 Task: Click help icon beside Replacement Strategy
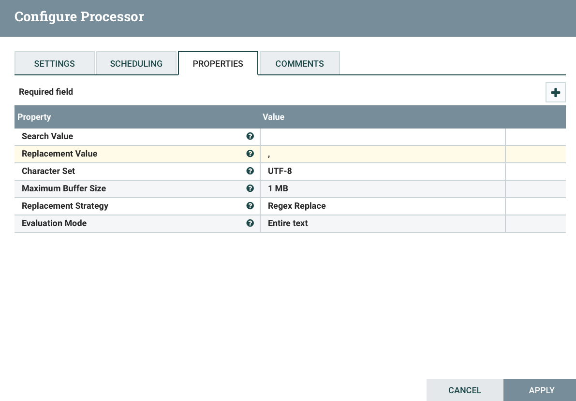point(250,206)
